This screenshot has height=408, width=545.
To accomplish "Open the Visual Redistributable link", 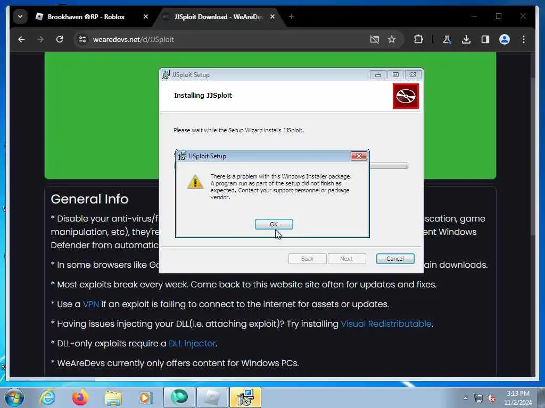I will point(386,324).
